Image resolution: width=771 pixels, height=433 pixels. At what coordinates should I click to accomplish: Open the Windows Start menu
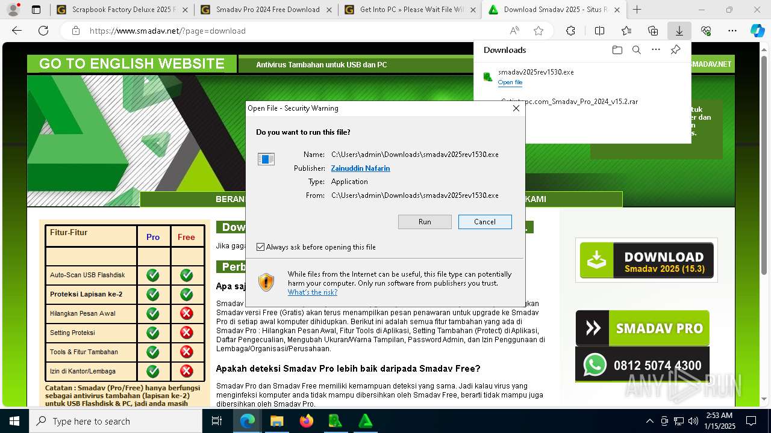(x=14, y=421)
